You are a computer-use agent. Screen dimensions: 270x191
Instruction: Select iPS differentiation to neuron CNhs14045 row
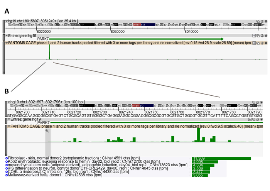(88, 168)
